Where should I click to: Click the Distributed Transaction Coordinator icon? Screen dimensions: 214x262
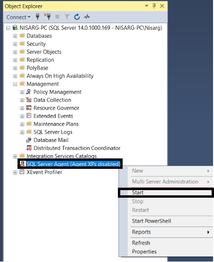[x=29, y=148]
